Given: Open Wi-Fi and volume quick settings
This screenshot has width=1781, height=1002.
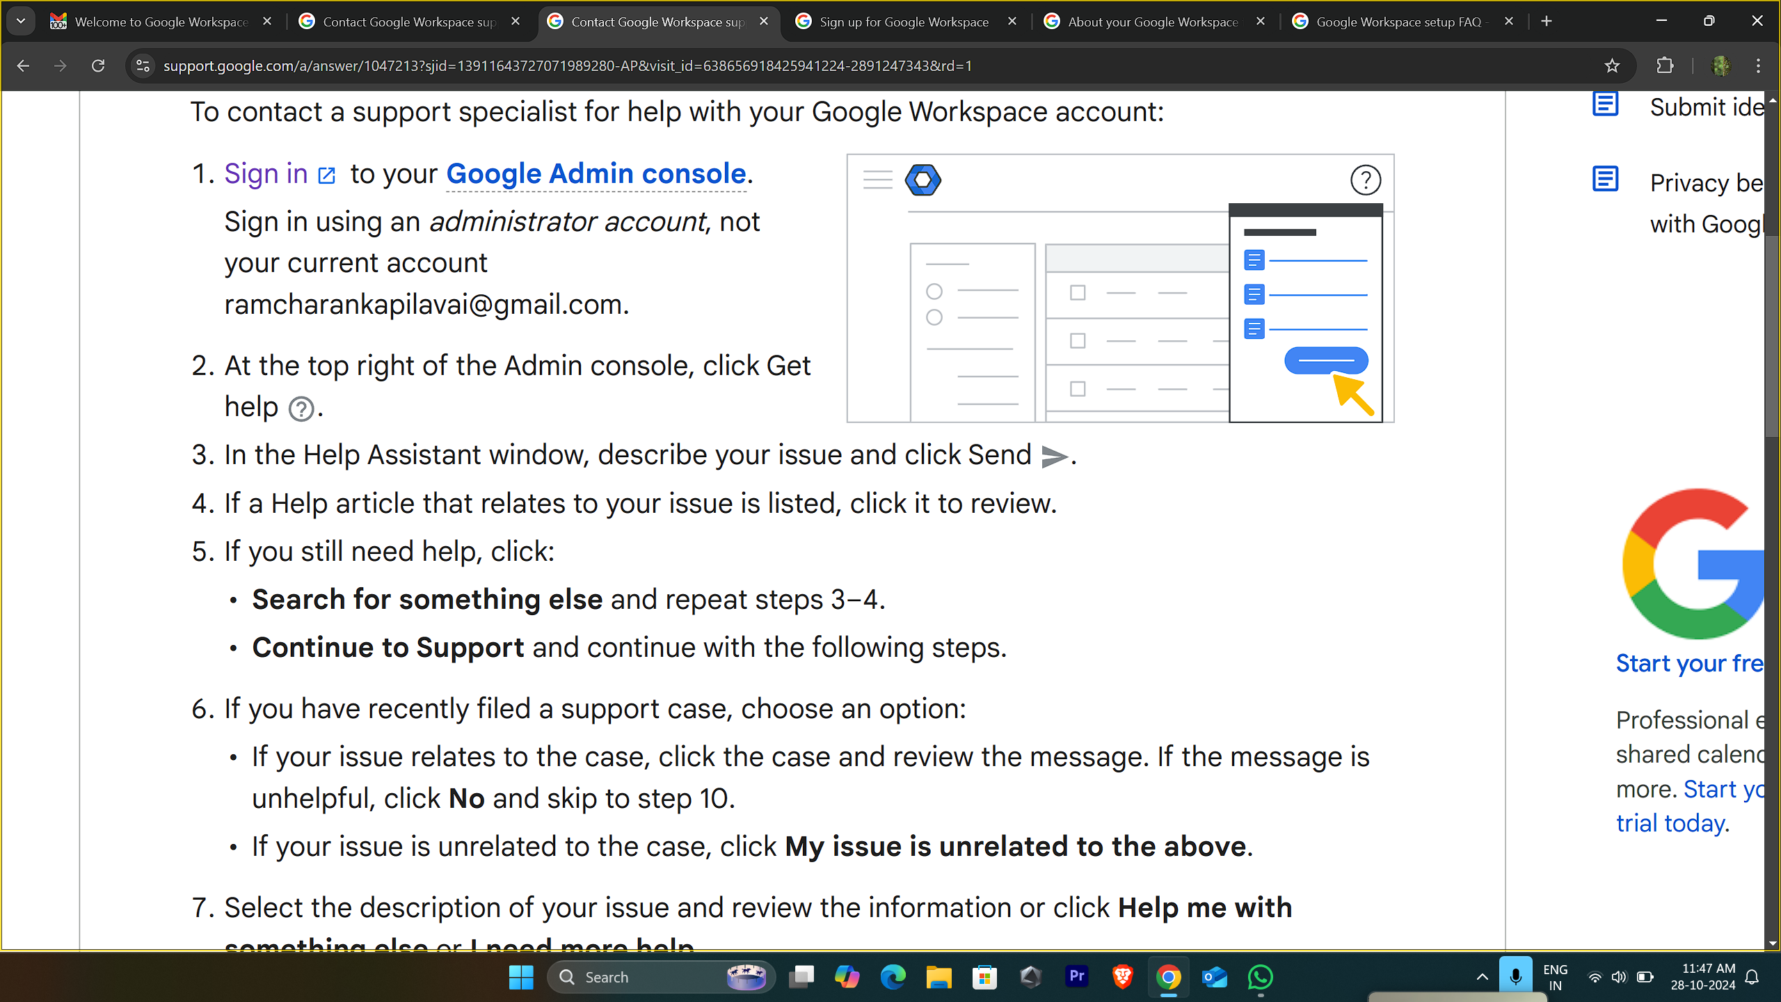Looking at the screenshot, I should pyautogui.click(x=1607, y=977).
